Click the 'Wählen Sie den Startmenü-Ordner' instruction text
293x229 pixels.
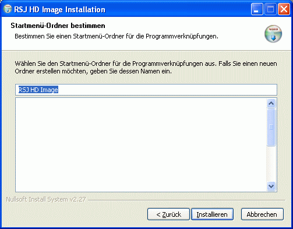146,68
